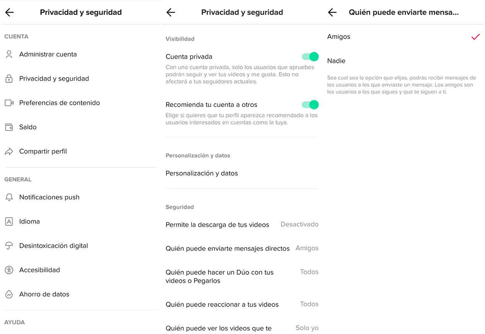Open Ahorro de datos settings
The width and height of the screenshot is (485, 334).
pos(44,294)
